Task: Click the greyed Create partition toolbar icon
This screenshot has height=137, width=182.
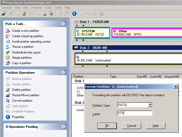Action: point(18,13)
